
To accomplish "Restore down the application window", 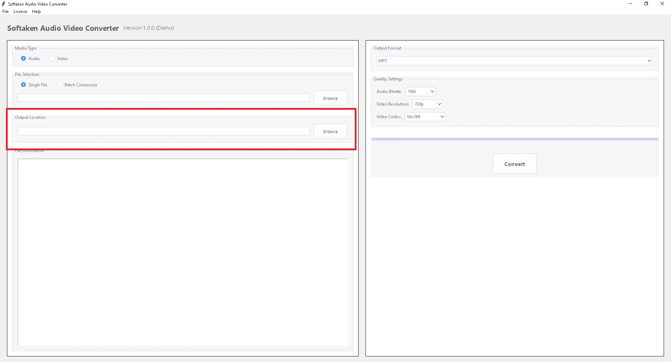I will [646, 4].
